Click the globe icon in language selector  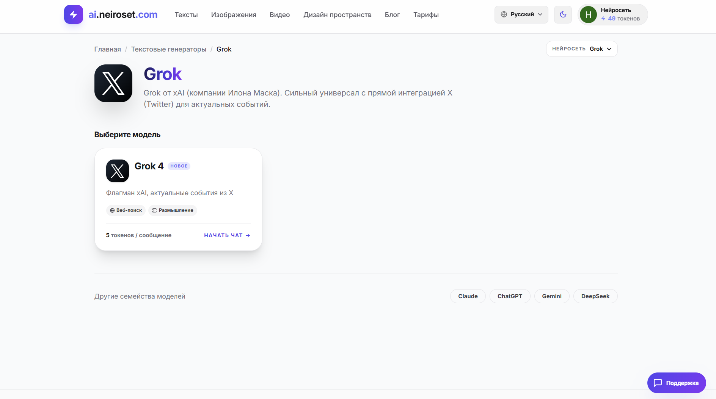click(x=504, y=14)
